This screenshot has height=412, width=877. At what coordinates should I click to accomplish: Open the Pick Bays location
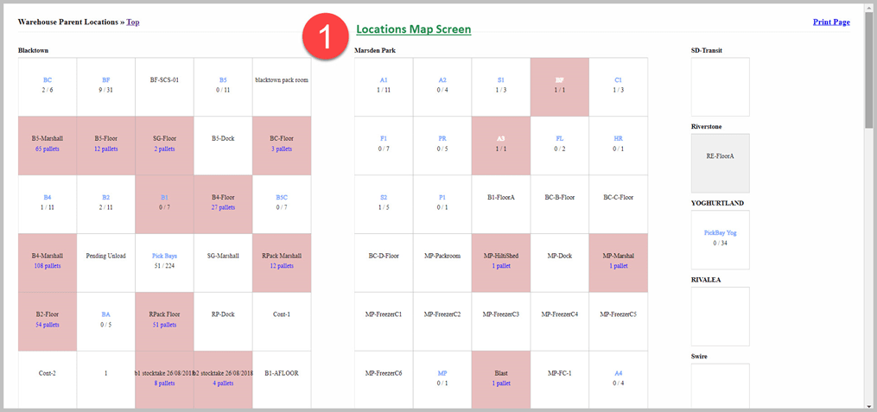(164, 256)
